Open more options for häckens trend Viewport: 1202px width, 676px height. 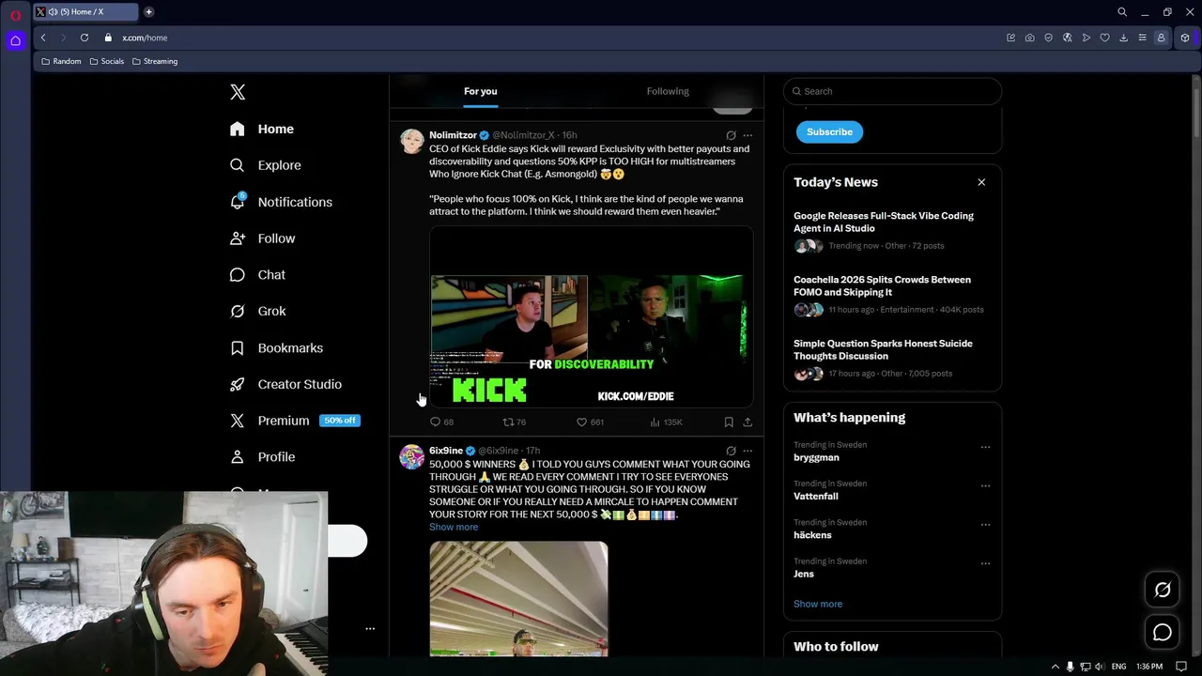(985, 525)
